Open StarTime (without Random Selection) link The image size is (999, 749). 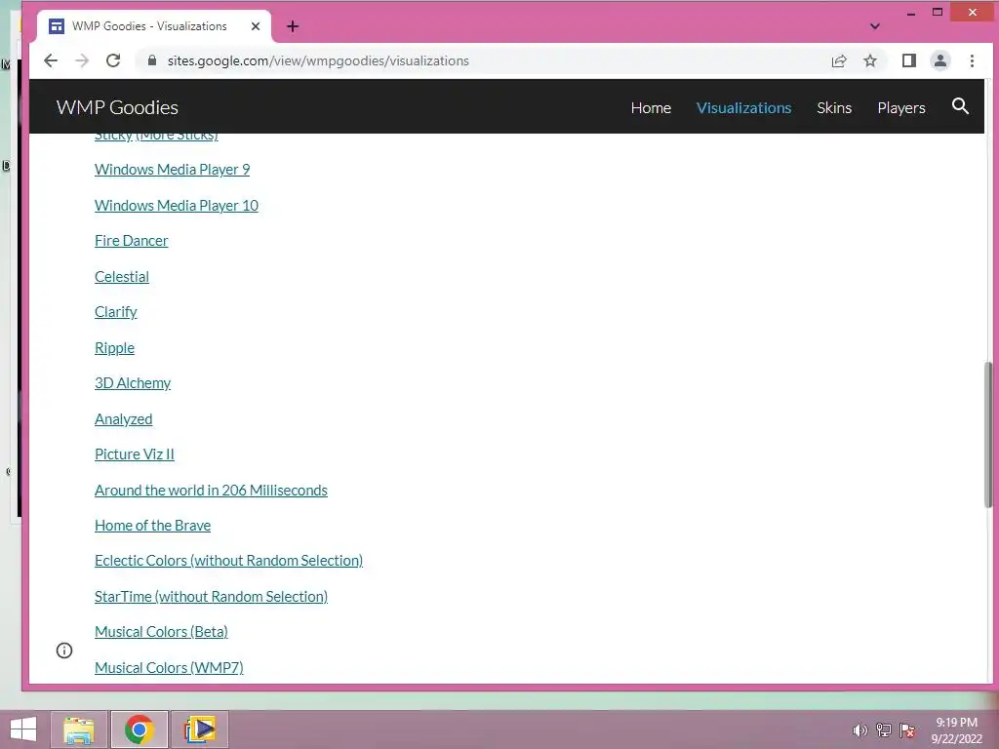coord(211,596)
